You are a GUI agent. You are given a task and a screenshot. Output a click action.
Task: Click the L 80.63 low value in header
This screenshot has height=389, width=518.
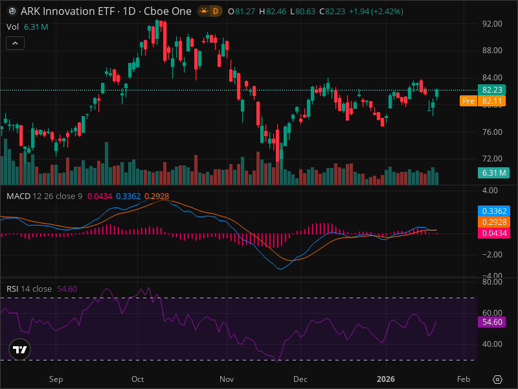[302, 11]
